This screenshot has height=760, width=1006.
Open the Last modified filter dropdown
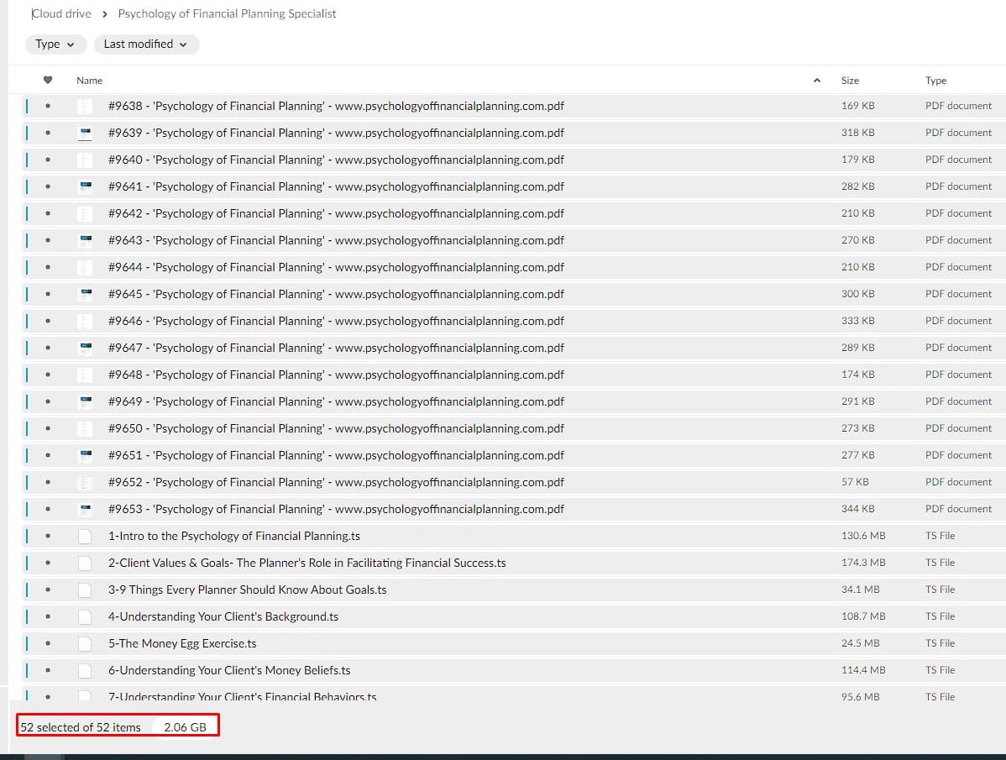click(x=145, y=45)
